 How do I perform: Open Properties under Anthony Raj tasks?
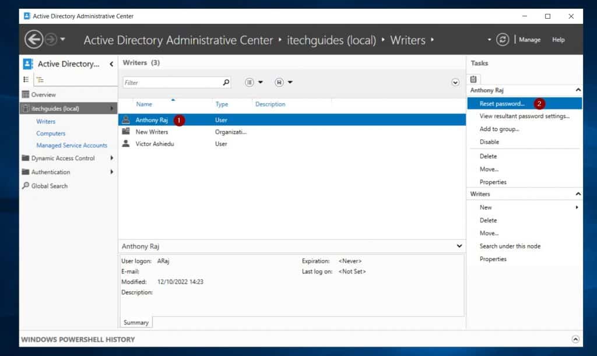[493, 182]
